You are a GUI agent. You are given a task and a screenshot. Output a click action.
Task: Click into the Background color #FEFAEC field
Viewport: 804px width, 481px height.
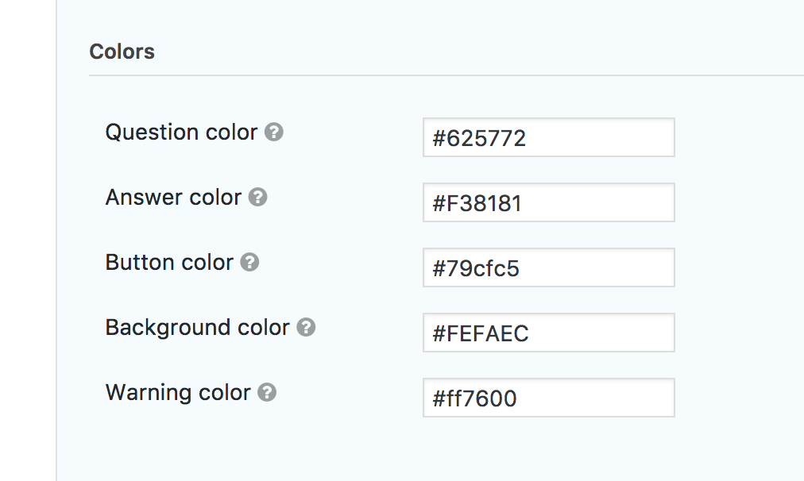pyautogui.click(x=548, y=333)
